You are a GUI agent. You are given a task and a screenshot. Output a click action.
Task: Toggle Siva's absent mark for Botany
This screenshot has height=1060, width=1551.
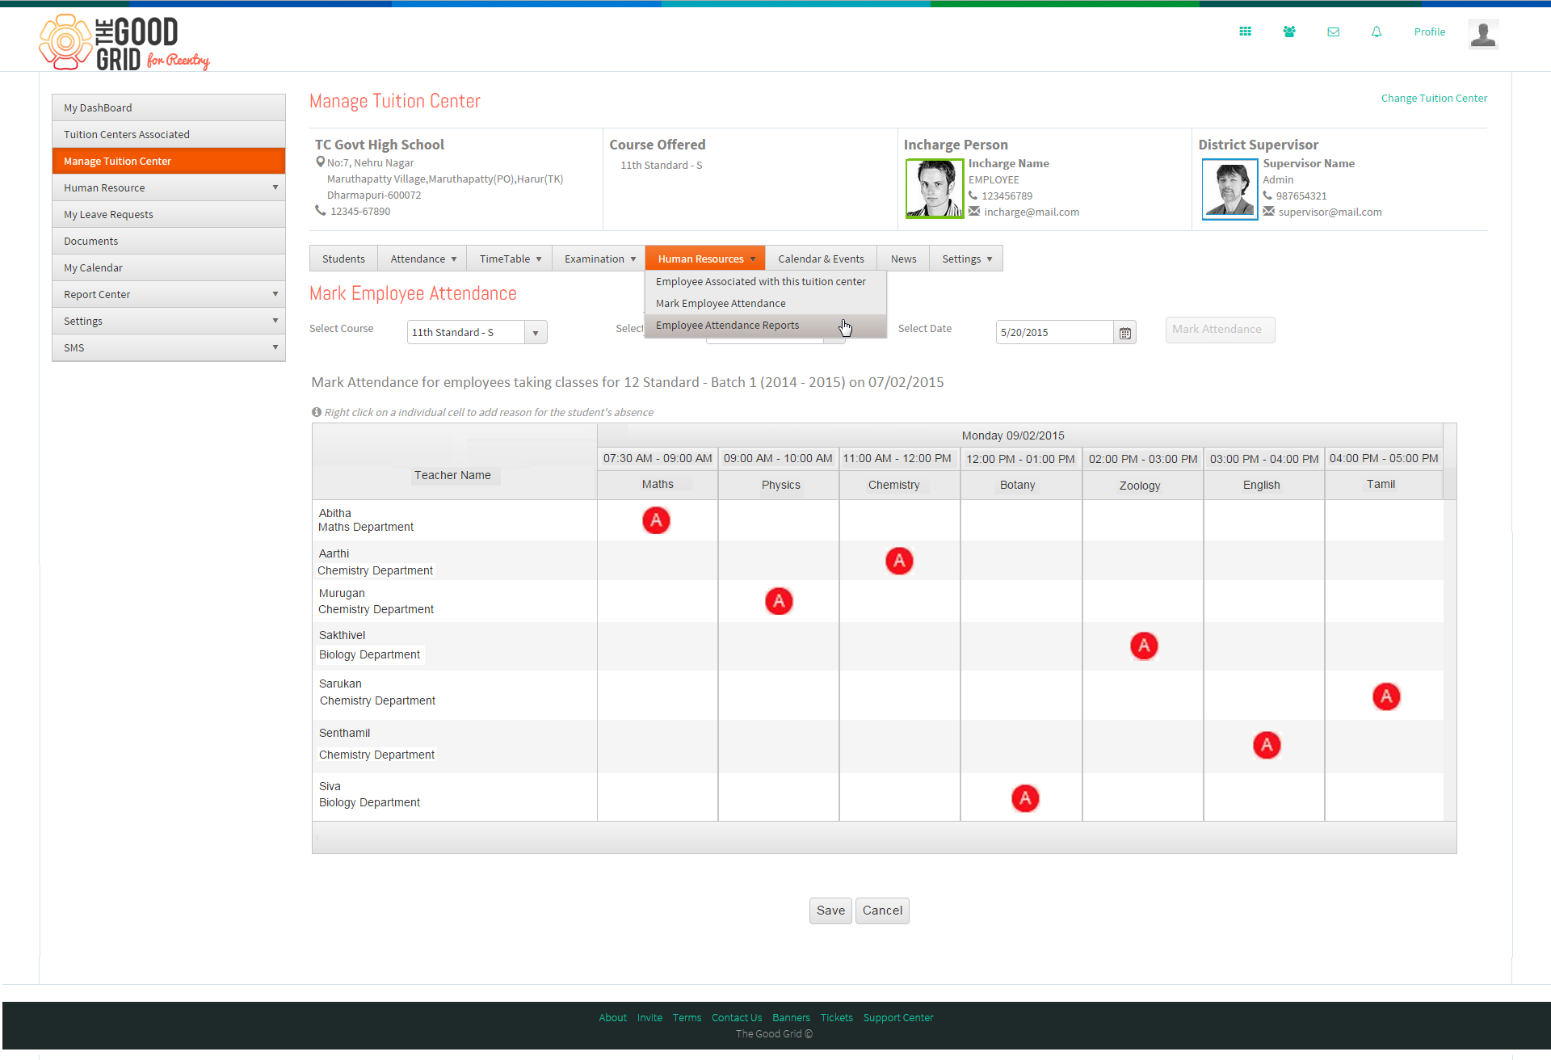coord(1025,798)
